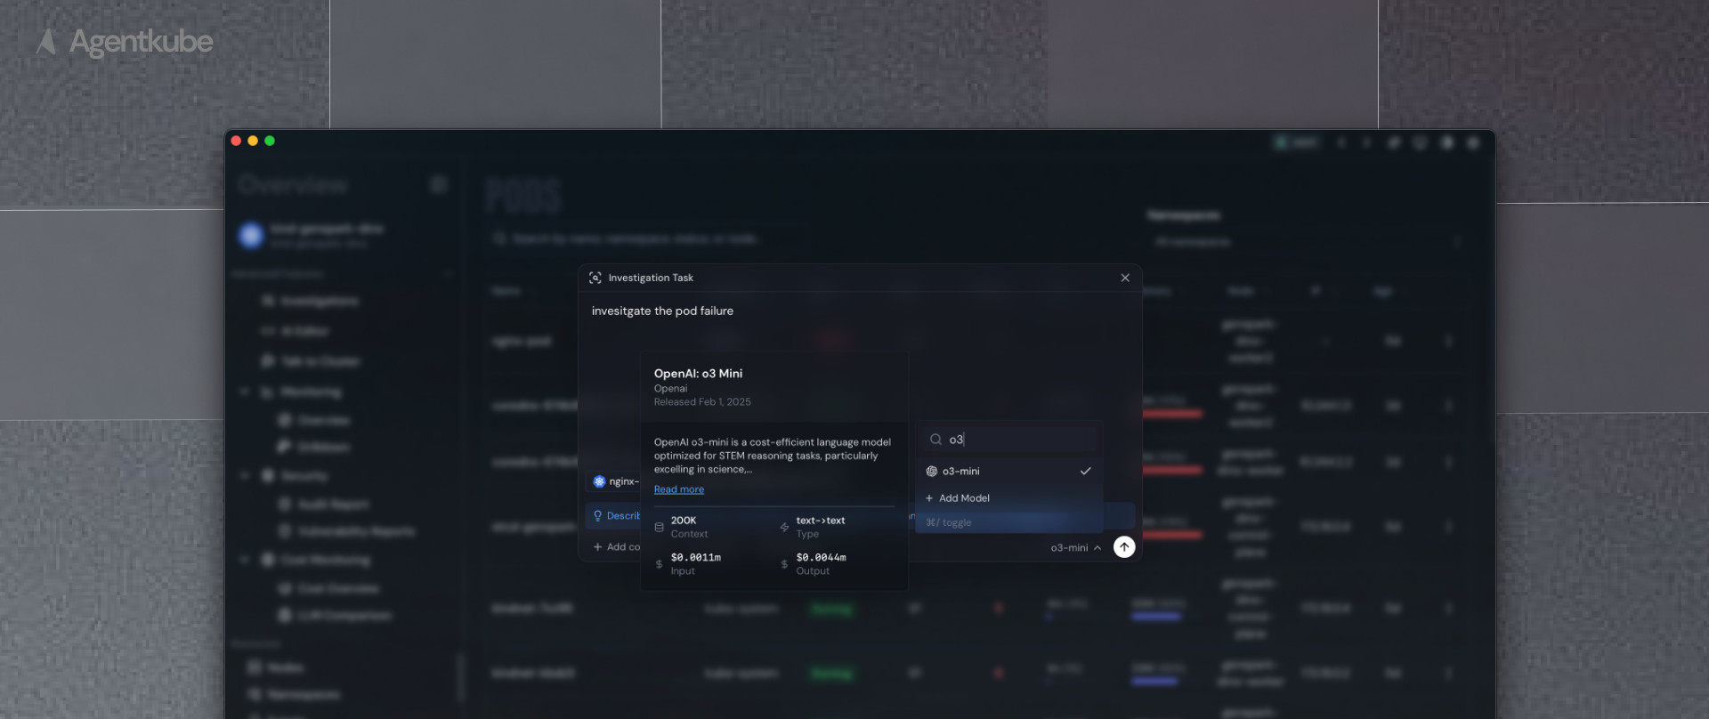This screenshot has width=1709, height=719.
Task: Click the dollar icon beside $0.0044m Output
Action: [784, 564]
